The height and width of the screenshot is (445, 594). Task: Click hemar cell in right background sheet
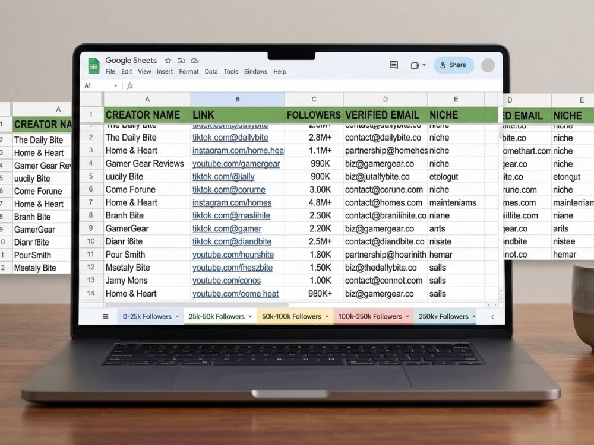pyautogui.click(x=573, y=255)
